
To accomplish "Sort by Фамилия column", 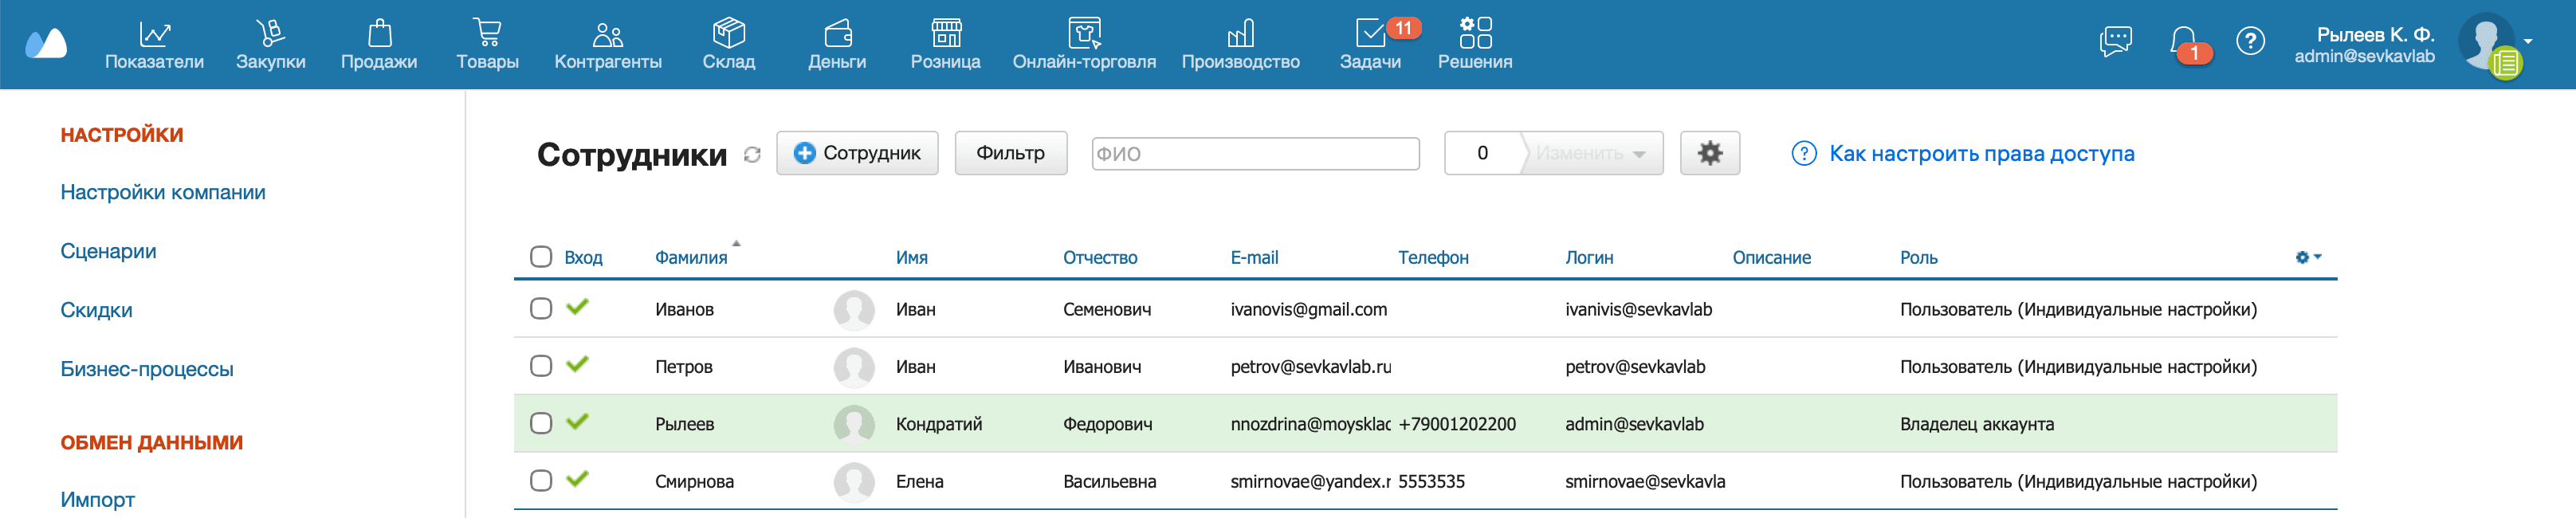I will tap(691, 258).
